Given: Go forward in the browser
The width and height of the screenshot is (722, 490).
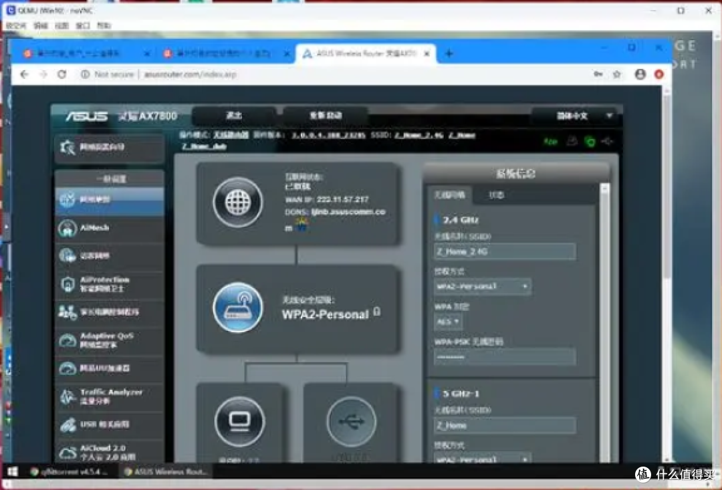Looking at the screenshot, I should 43,74.
